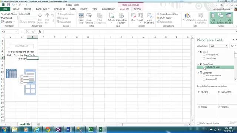Switch to the DESIGN tab
This screenshot has height=133, width=237.
coord(137,9)
